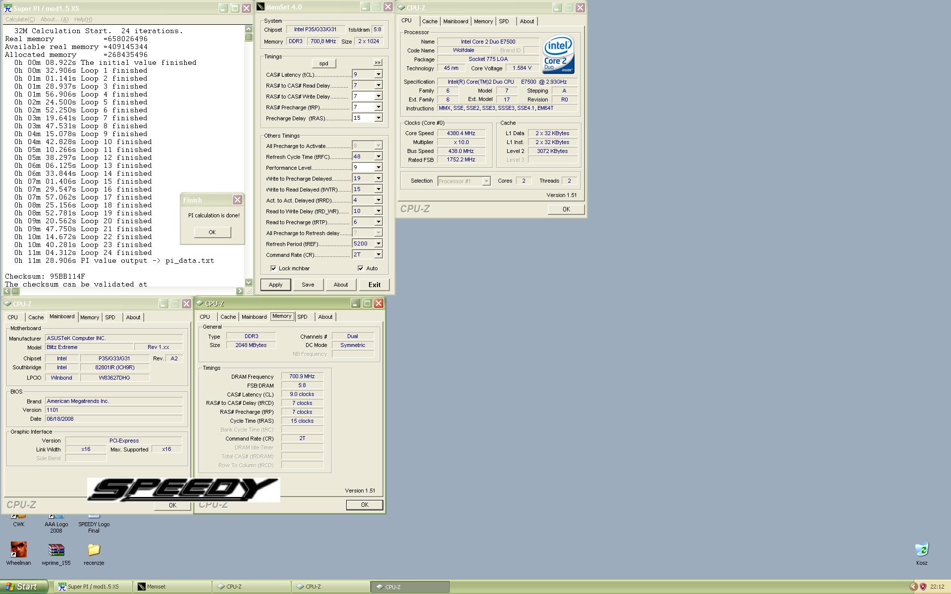Screen dimensions: 951x594
Task: Close the Super PI window
Action: pyautogui.click(x=246, y=8)
